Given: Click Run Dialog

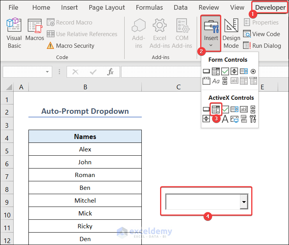Looking at the screenshot, I should (262, 45).
